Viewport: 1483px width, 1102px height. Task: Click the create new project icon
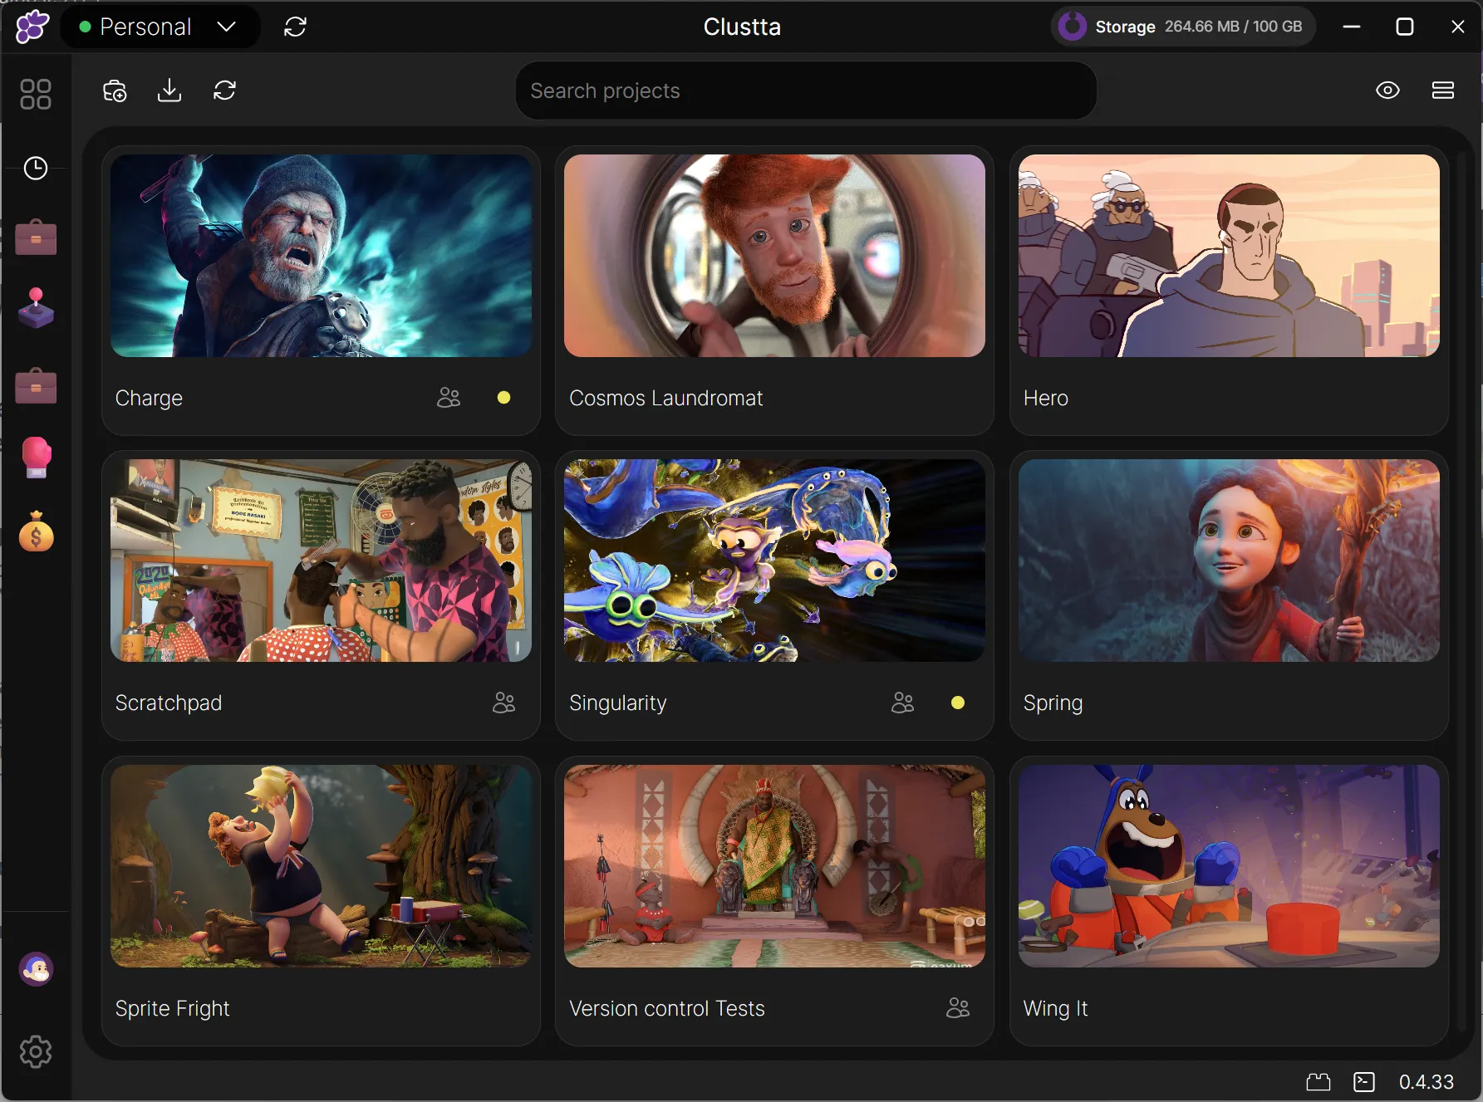pos(115,91)
